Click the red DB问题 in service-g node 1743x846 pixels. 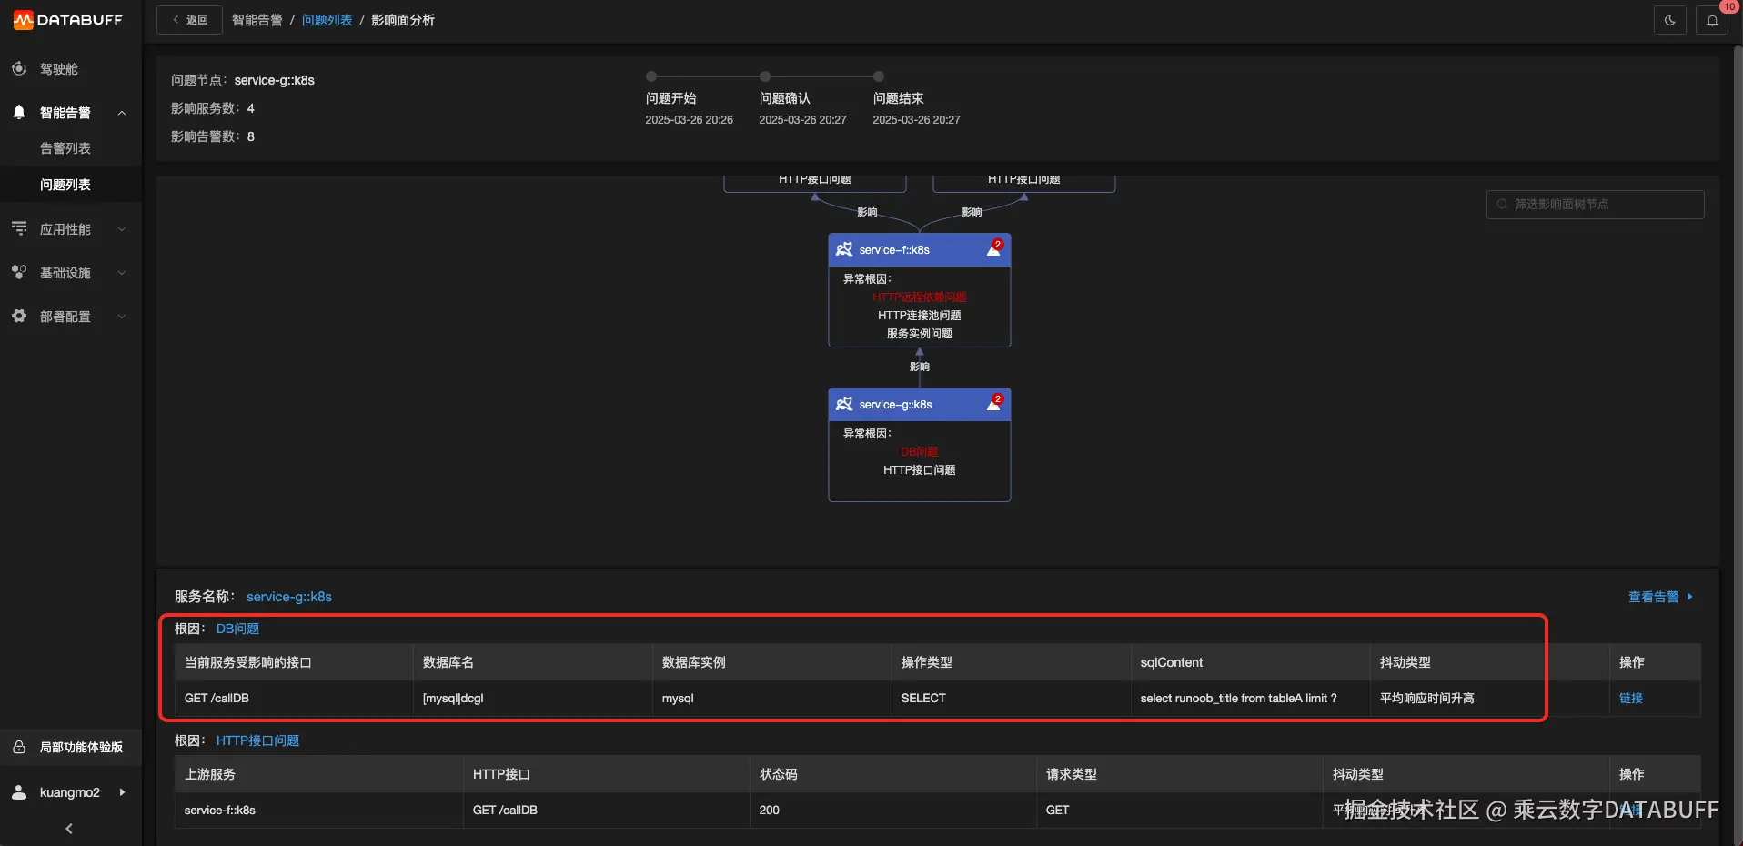(920, 451)
